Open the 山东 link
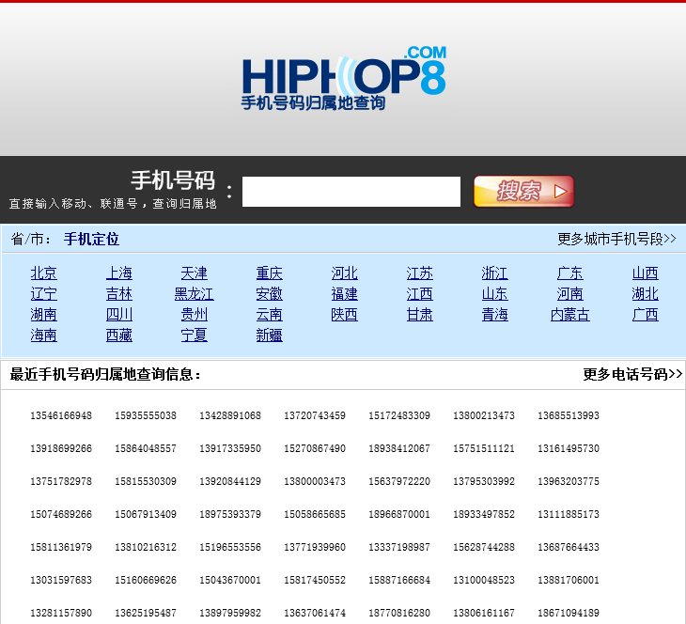This screenshot has height=624, width=686. (x=495, y=293)
